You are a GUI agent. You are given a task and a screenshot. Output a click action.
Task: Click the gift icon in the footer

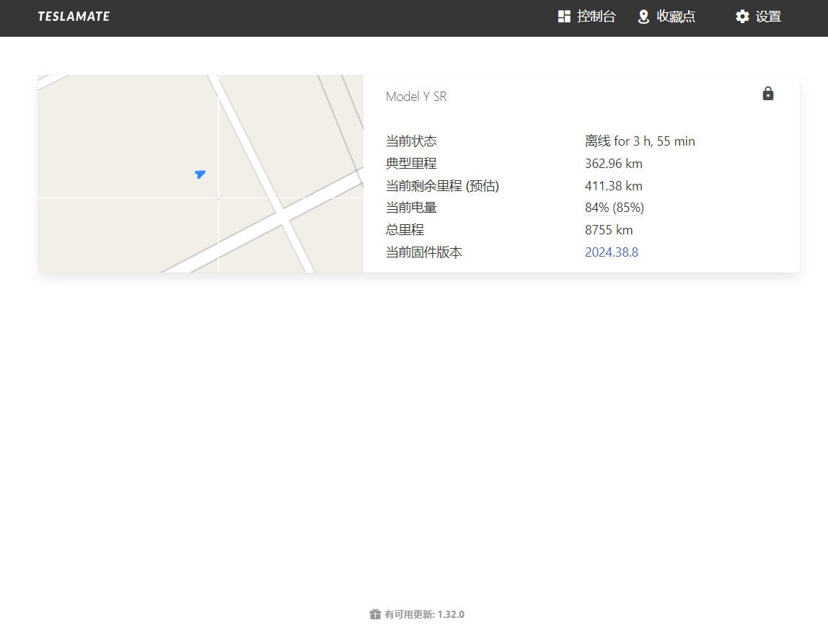pos(375,614)
